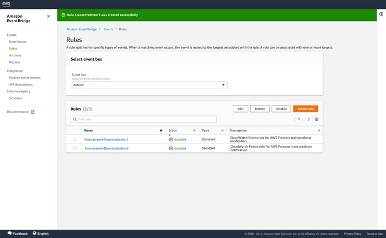Viewport: 386px width, 238px height.
Task: Open the info panel icon at top right
Action: 381,14
